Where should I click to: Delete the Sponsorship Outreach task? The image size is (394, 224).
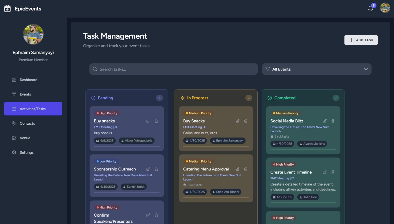click(156, 169)
